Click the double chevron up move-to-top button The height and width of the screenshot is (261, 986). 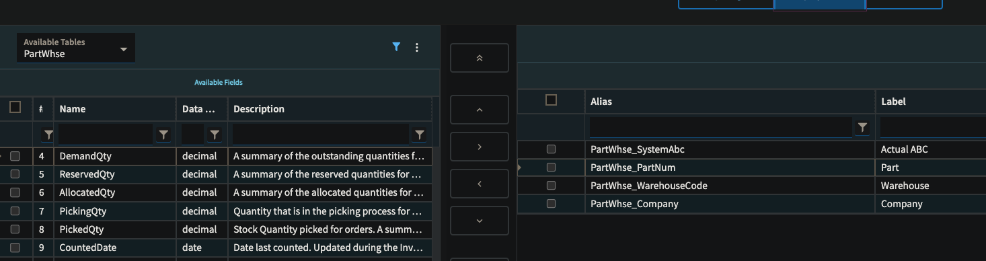click(x=480, y=58)
